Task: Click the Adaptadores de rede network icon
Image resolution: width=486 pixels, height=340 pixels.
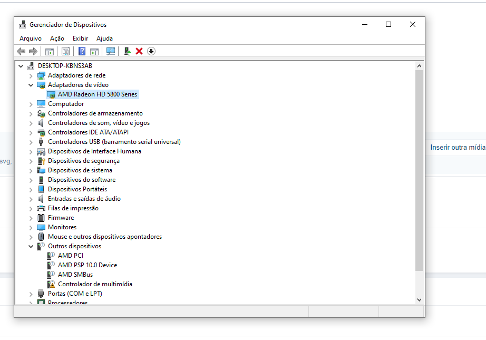Action: point(41,75)
